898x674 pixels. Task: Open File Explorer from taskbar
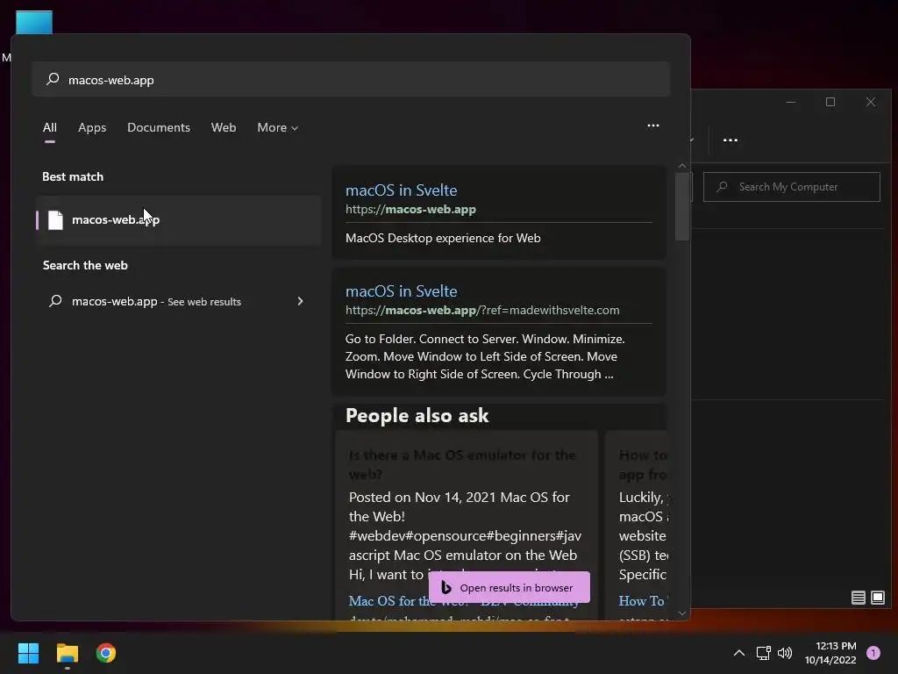[67, 653]
